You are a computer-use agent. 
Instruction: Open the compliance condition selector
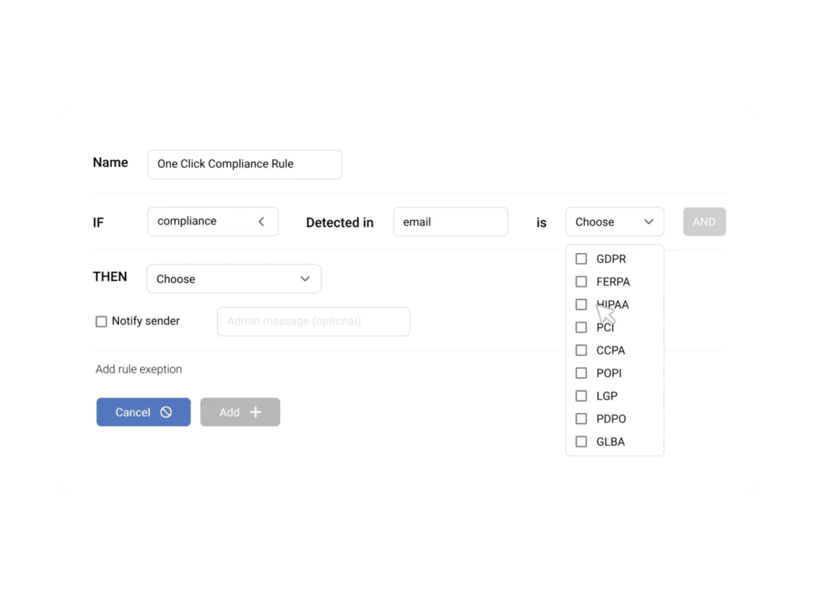213,222
